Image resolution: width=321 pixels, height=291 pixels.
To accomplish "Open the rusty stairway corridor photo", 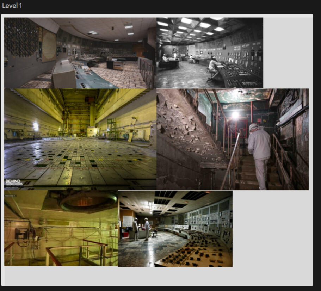I will click(232, 139).
